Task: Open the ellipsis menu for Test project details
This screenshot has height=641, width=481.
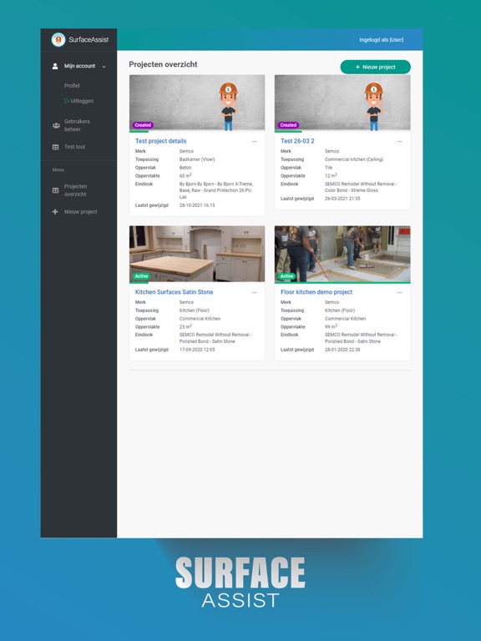Action: [x=254, y=141]
